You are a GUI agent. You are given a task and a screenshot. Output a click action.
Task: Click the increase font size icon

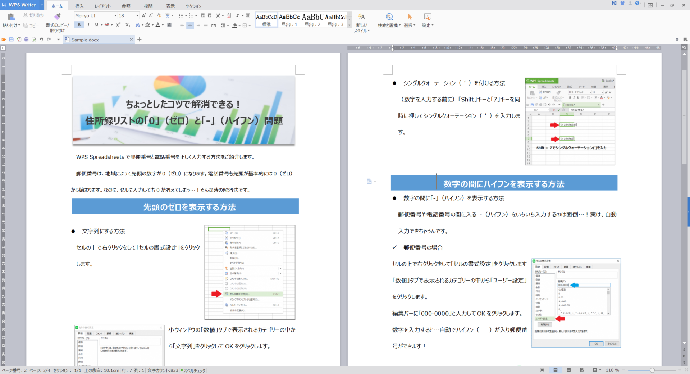pos(144,15)
